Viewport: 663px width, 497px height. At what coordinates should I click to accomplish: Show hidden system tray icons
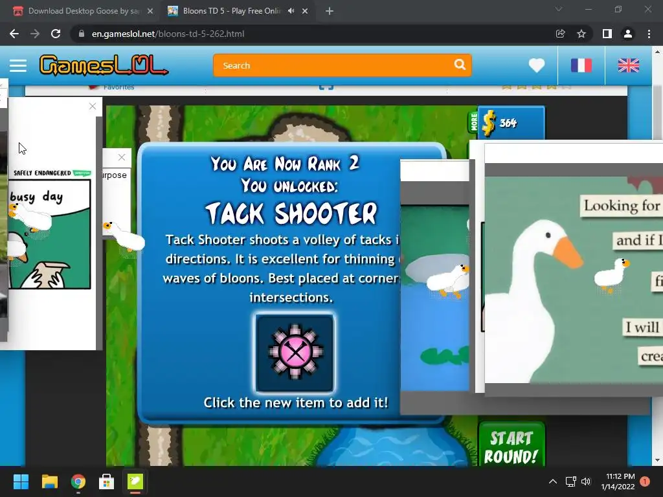pos(553,481)
